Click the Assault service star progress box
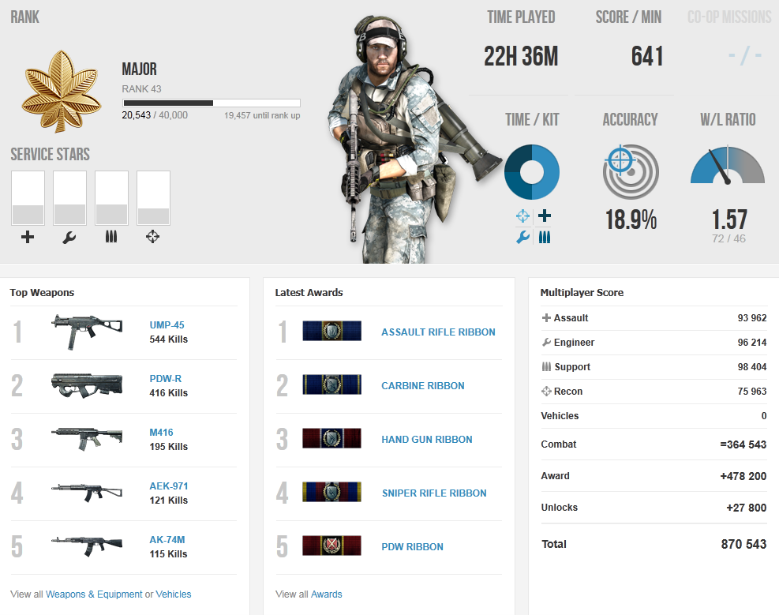Viewport: 779px width, 615px height. pos(28,198)
